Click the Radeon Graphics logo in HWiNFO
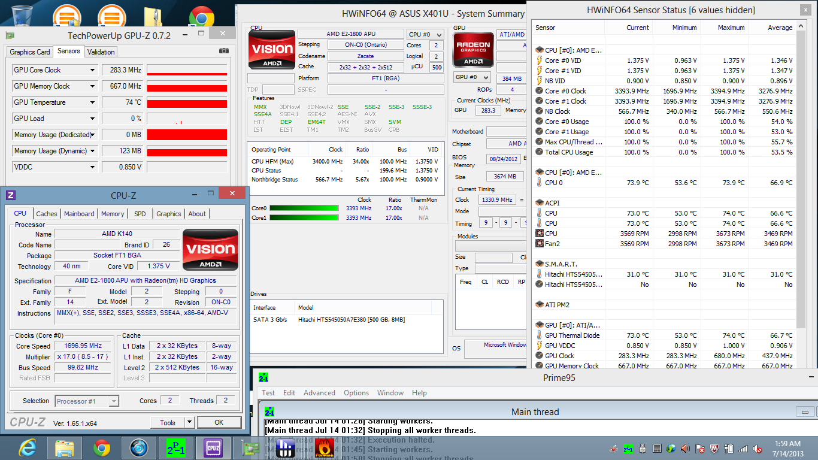This screenshot has height=460, width=818. click(x=474, y=49)
